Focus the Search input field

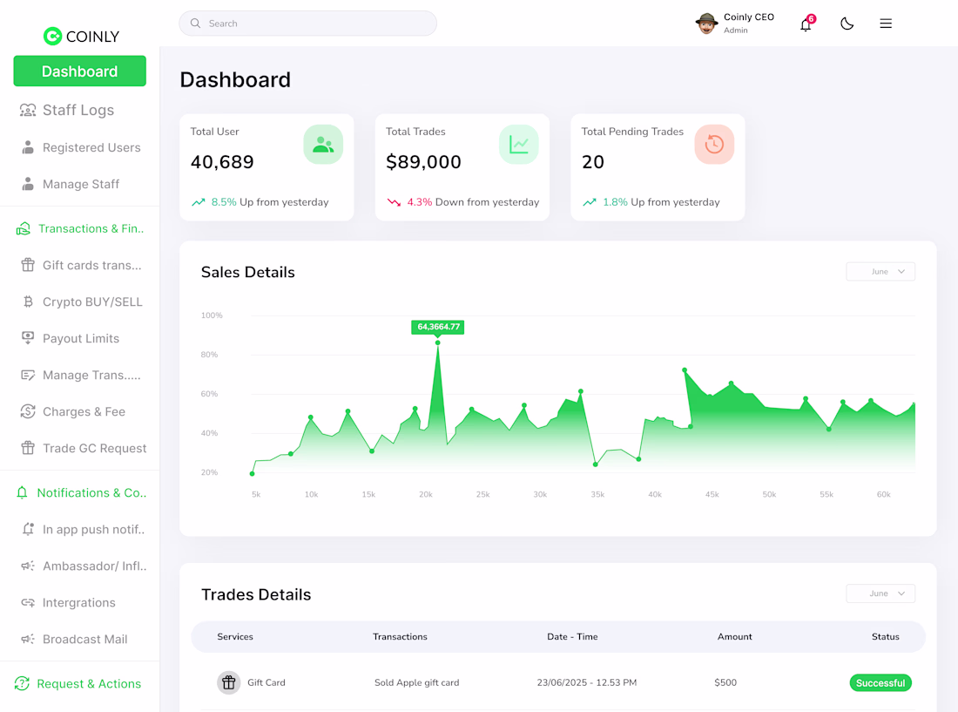[x=308, y=24]
